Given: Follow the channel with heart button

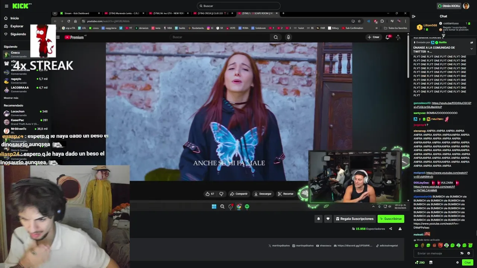Looking at the screenshot, I should point(328,219).
